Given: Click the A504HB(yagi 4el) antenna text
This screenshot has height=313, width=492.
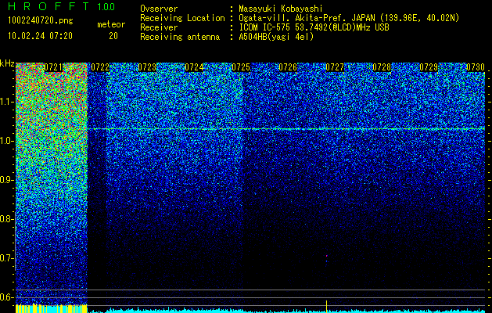Looking at the screenshot, I should (276, 37).
